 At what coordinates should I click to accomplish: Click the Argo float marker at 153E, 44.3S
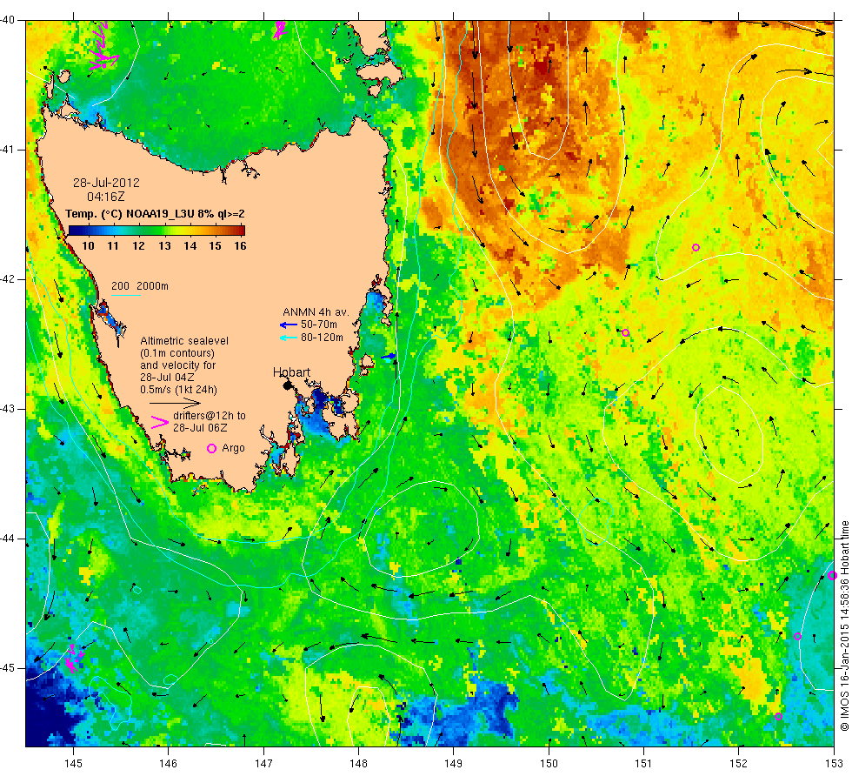[x=832, y=575]
